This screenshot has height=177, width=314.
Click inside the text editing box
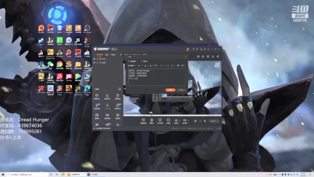(x=157, y=77)
